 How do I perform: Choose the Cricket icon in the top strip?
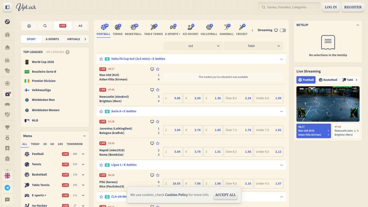(242, 27)
